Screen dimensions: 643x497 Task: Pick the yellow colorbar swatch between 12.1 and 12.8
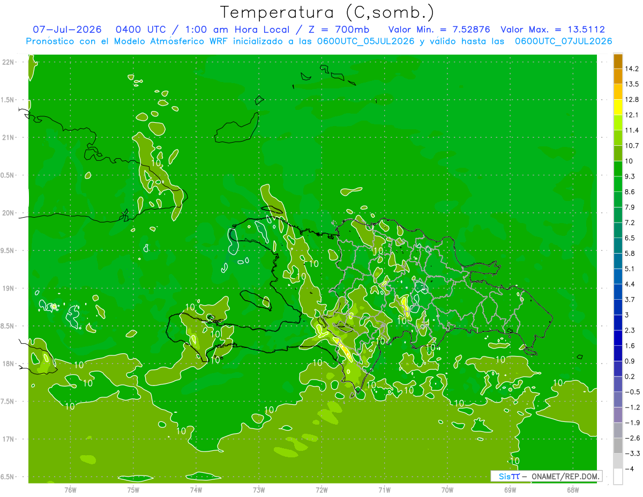click(618, 107)
